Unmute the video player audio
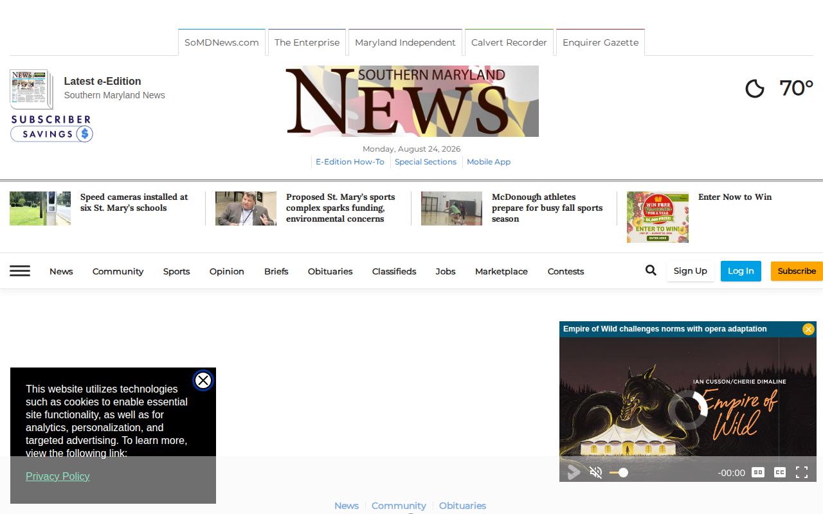The width and height of the screenshot is (823, 514). (x=596, y=473)
